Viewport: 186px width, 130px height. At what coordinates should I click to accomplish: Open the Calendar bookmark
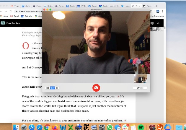coord(27,16)
